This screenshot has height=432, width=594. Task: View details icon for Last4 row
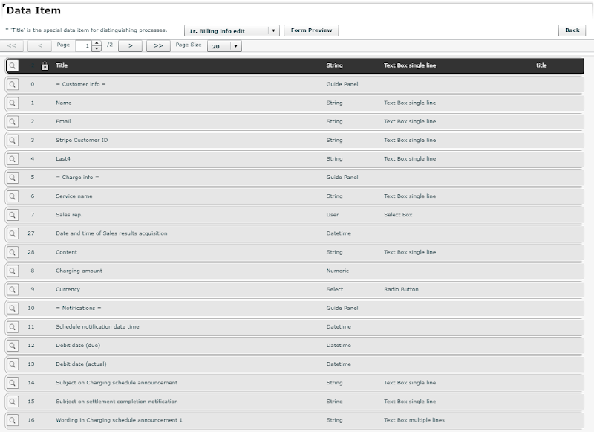(x=13, y=159)
